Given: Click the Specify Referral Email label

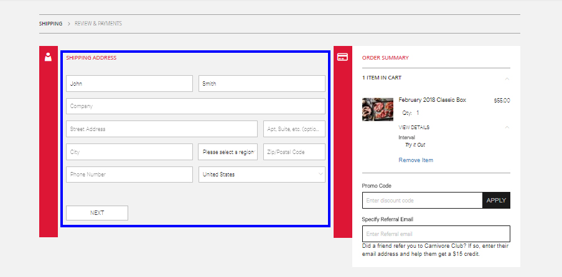Looking at the screenshot, I should point(388,219).
